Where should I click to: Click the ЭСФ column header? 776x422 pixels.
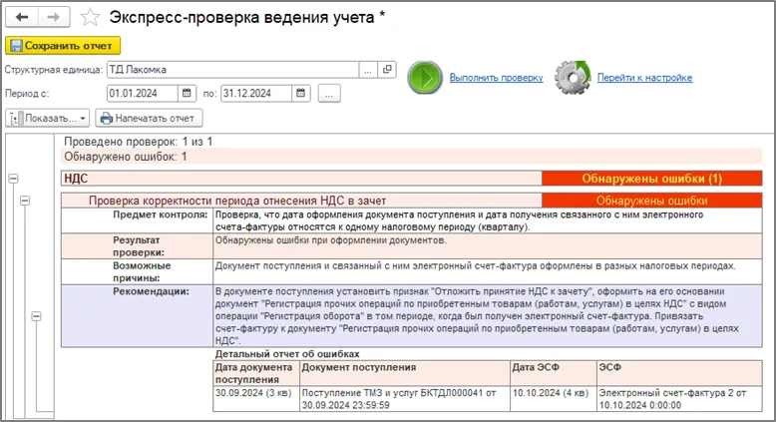point(679,373)
